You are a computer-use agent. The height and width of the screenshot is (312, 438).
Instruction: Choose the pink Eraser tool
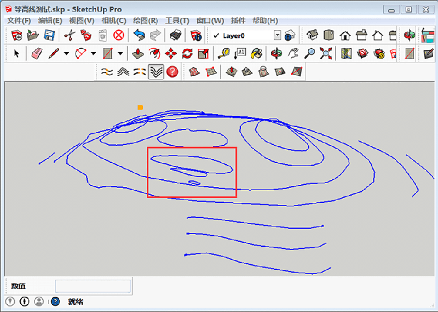(37, 53)
